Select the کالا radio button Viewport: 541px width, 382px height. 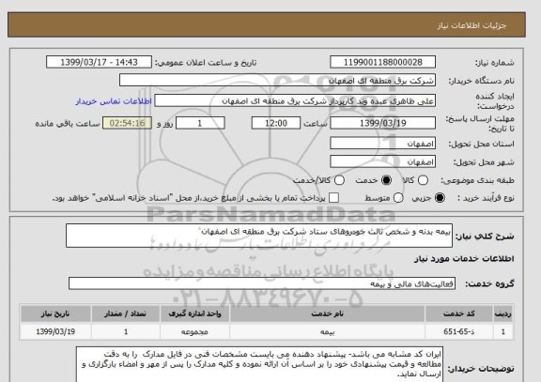pyautogui.click(x=423, y=180)
